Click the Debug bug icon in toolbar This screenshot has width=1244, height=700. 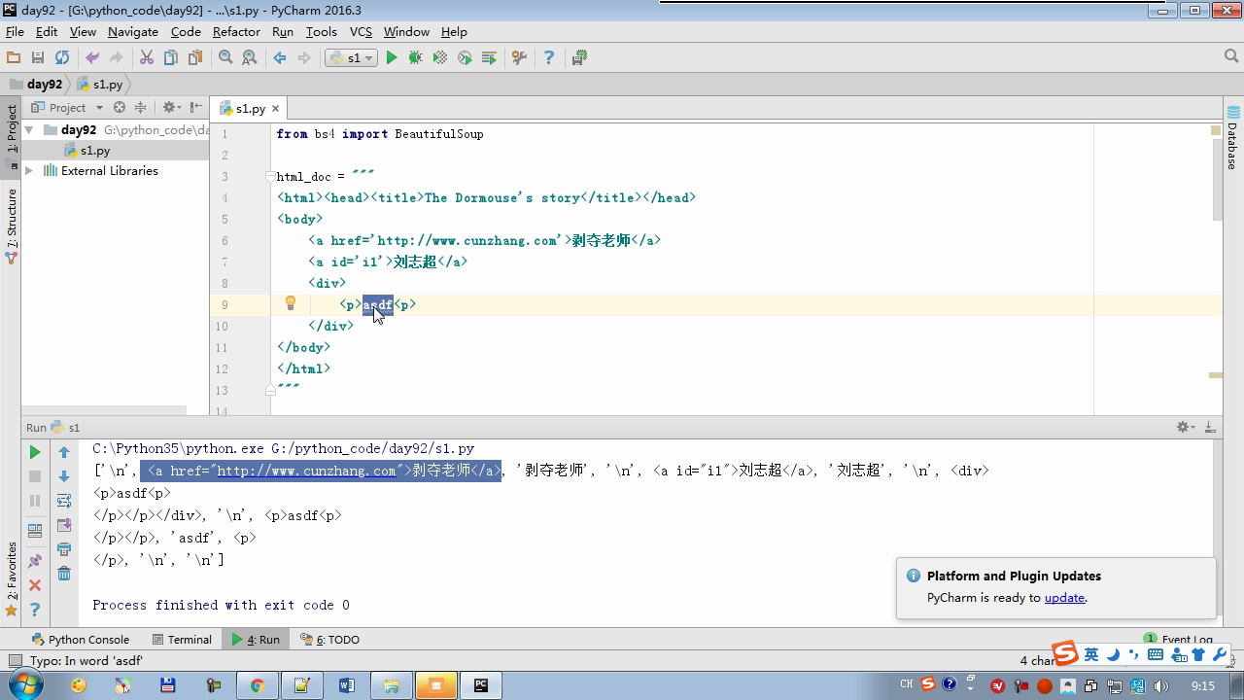(415, 58)
